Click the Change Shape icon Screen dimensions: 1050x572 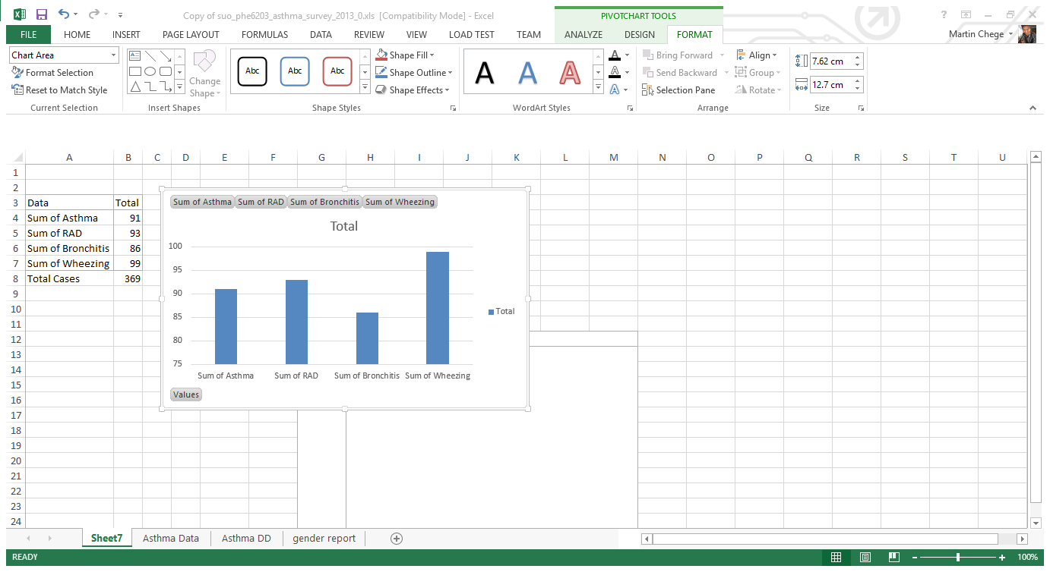204,74
